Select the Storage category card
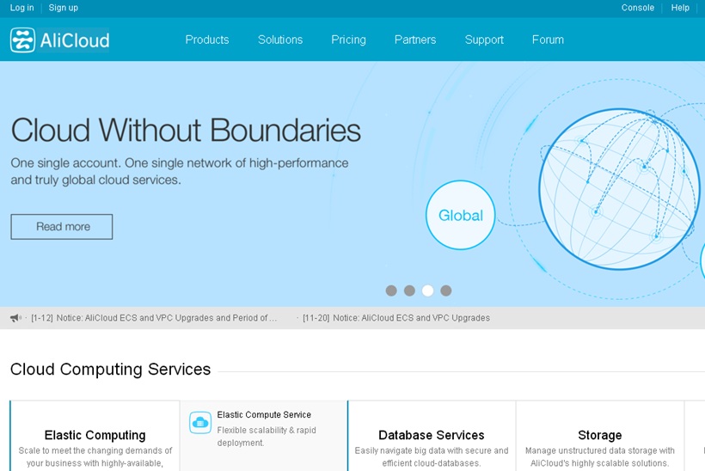Screen dimensions: 705x471 [600, 437]
